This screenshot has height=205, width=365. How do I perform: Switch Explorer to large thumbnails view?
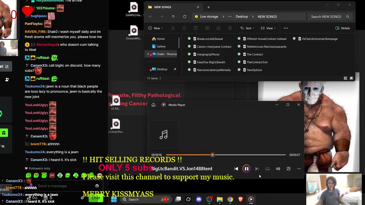click(x=351, y=78)
